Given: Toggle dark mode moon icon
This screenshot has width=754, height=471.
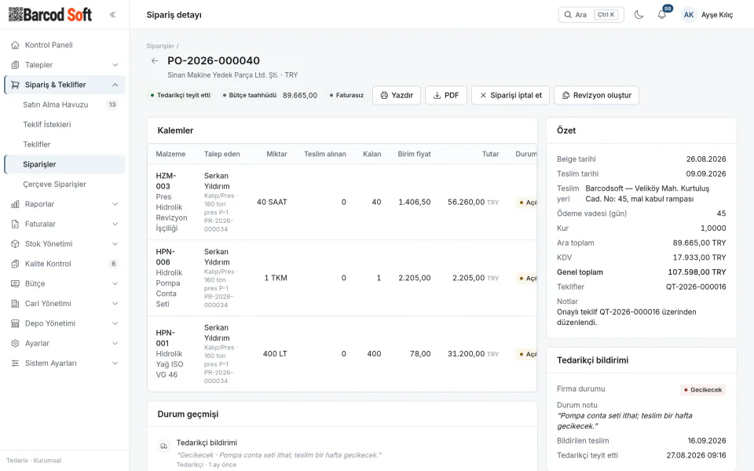Looking at the screenshot, I should pyautogui.click(x=639, y=14).
